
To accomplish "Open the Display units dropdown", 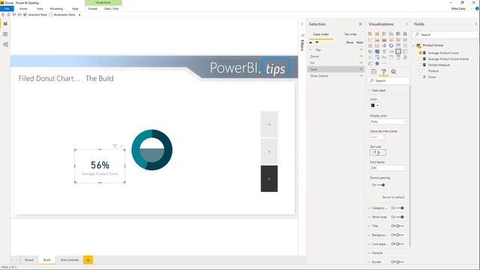I will click(388, 121).
